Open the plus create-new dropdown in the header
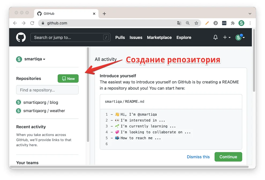The width and height of the screenshot is (265, 180). (227, 37)
